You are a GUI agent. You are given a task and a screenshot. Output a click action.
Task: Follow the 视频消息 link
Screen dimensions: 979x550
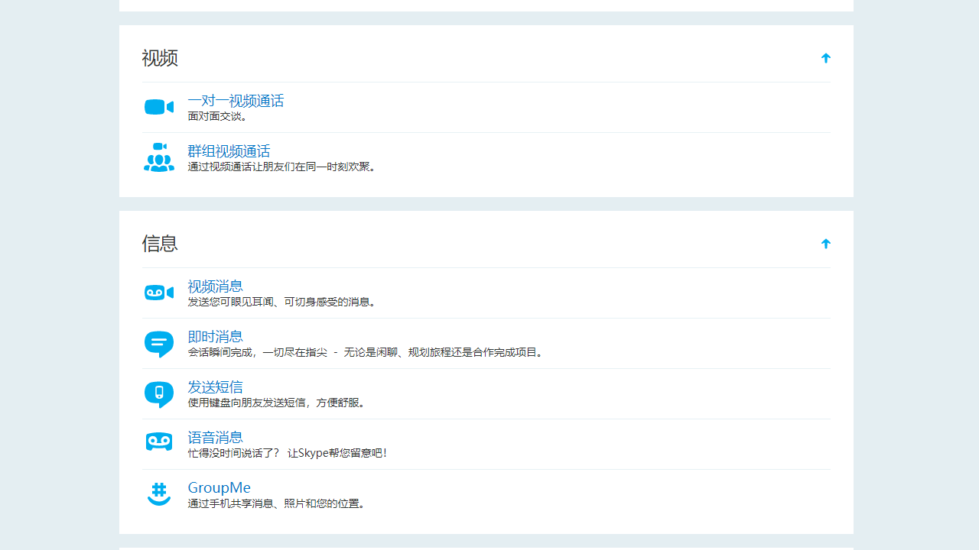click(215, 286)
